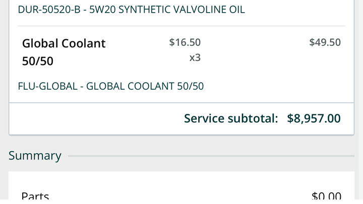Image resolution: width=363 pixels, height=204 pixels.
Task: Select the Global Coolant 50/50 item title
Action: coord(64,43)
